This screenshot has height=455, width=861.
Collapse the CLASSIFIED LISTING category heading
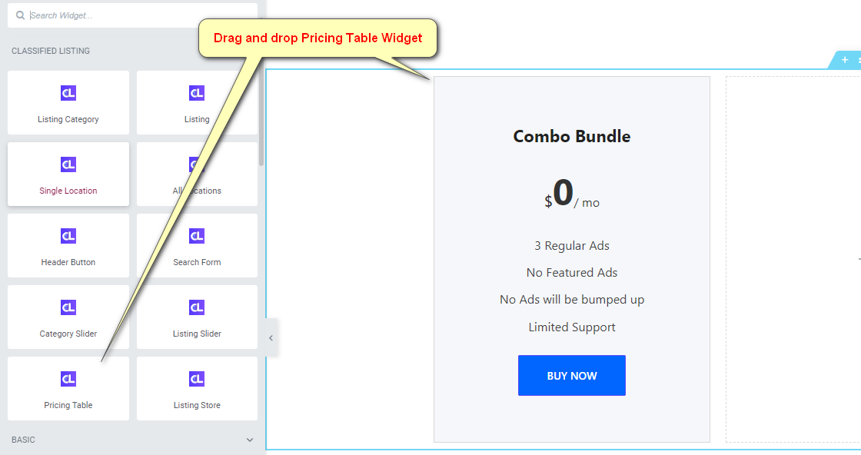click(51, 51)
